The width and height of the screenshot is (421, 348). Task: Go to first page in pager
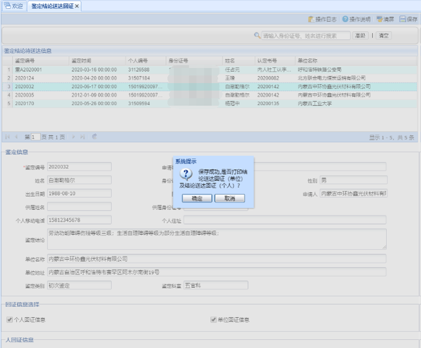[8, 137]
